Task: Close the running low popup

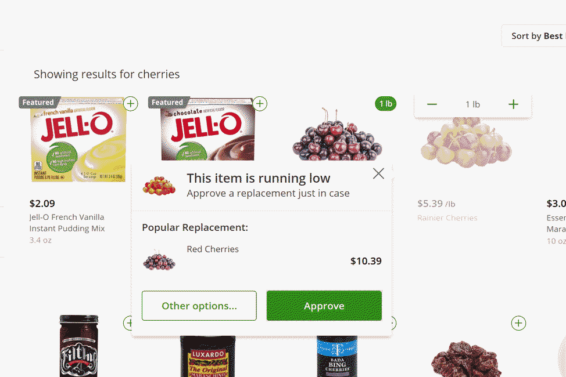Action: tap(378, 173)
